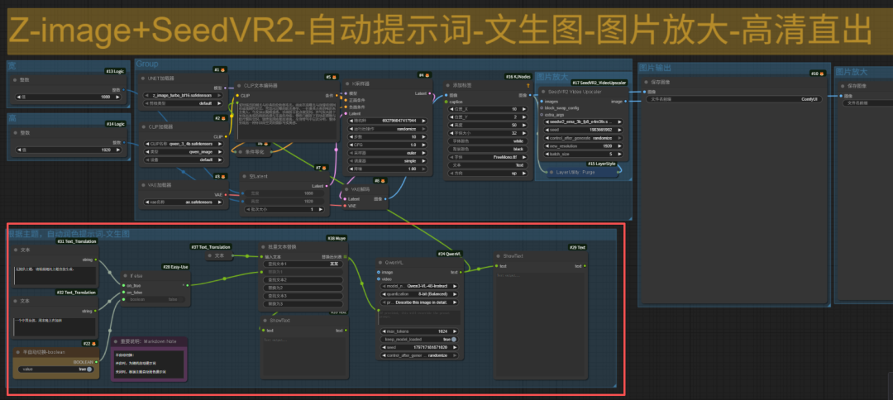Screen dimensions: 893x400
Task: Decrease the 值 1920 in the 高 group
Action: pyautogui.click(x=19, y=150)
